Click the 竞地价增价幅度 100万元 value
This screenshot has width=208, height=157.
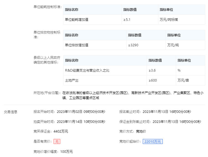click(x=66, y=151)
